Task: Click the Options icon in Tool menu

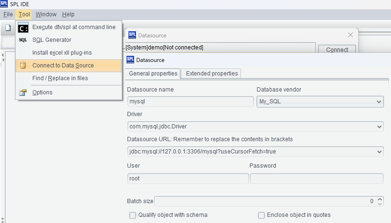Action: coord(23,93)
